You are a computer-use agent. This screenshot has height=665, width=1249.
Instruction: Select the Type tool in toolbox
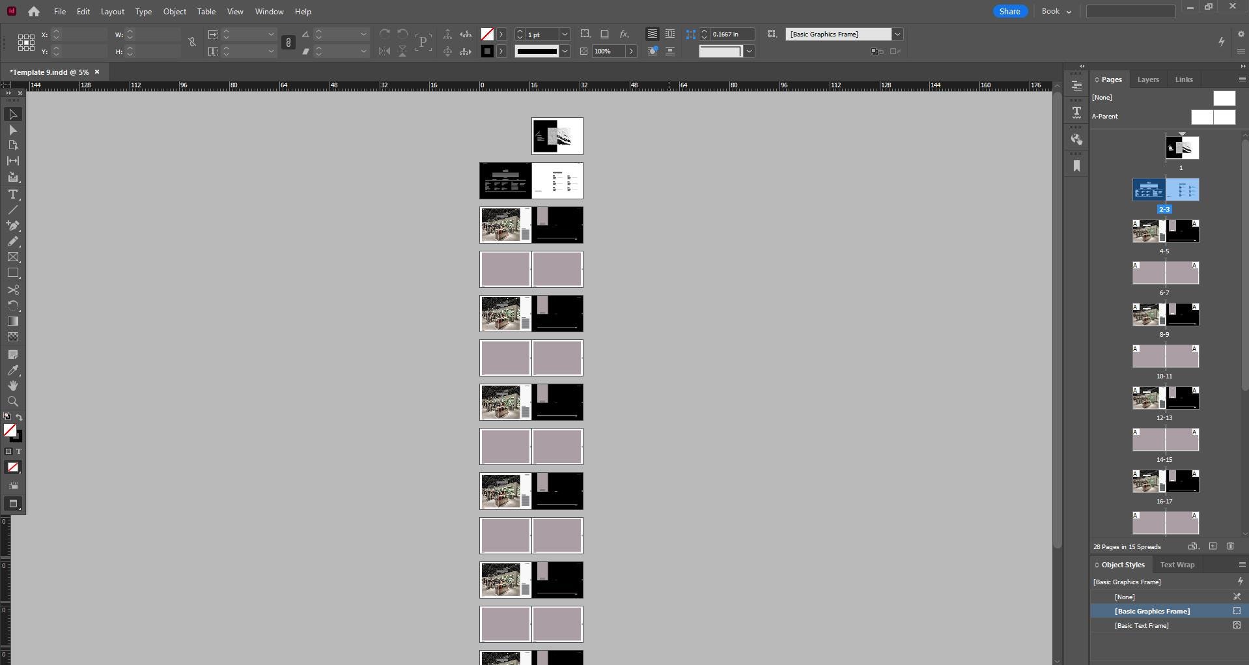point(12,194)
